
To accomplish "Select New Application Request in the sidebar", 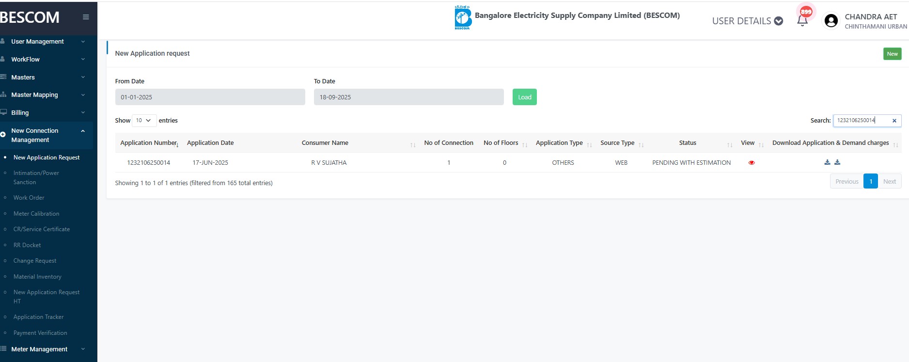I will point(47,157).
